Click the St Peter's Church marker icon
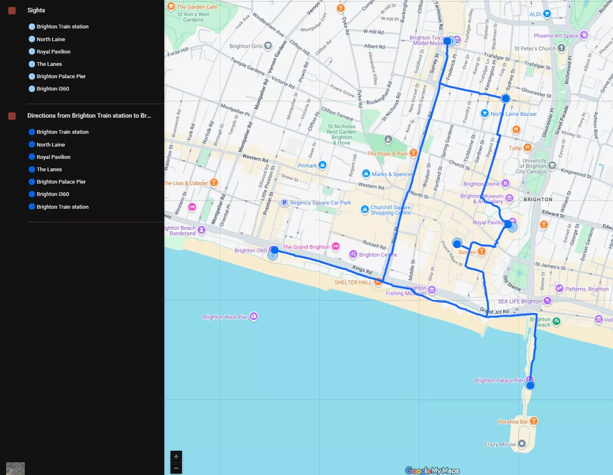Viewport: 613px width, 475px height. 561,48
